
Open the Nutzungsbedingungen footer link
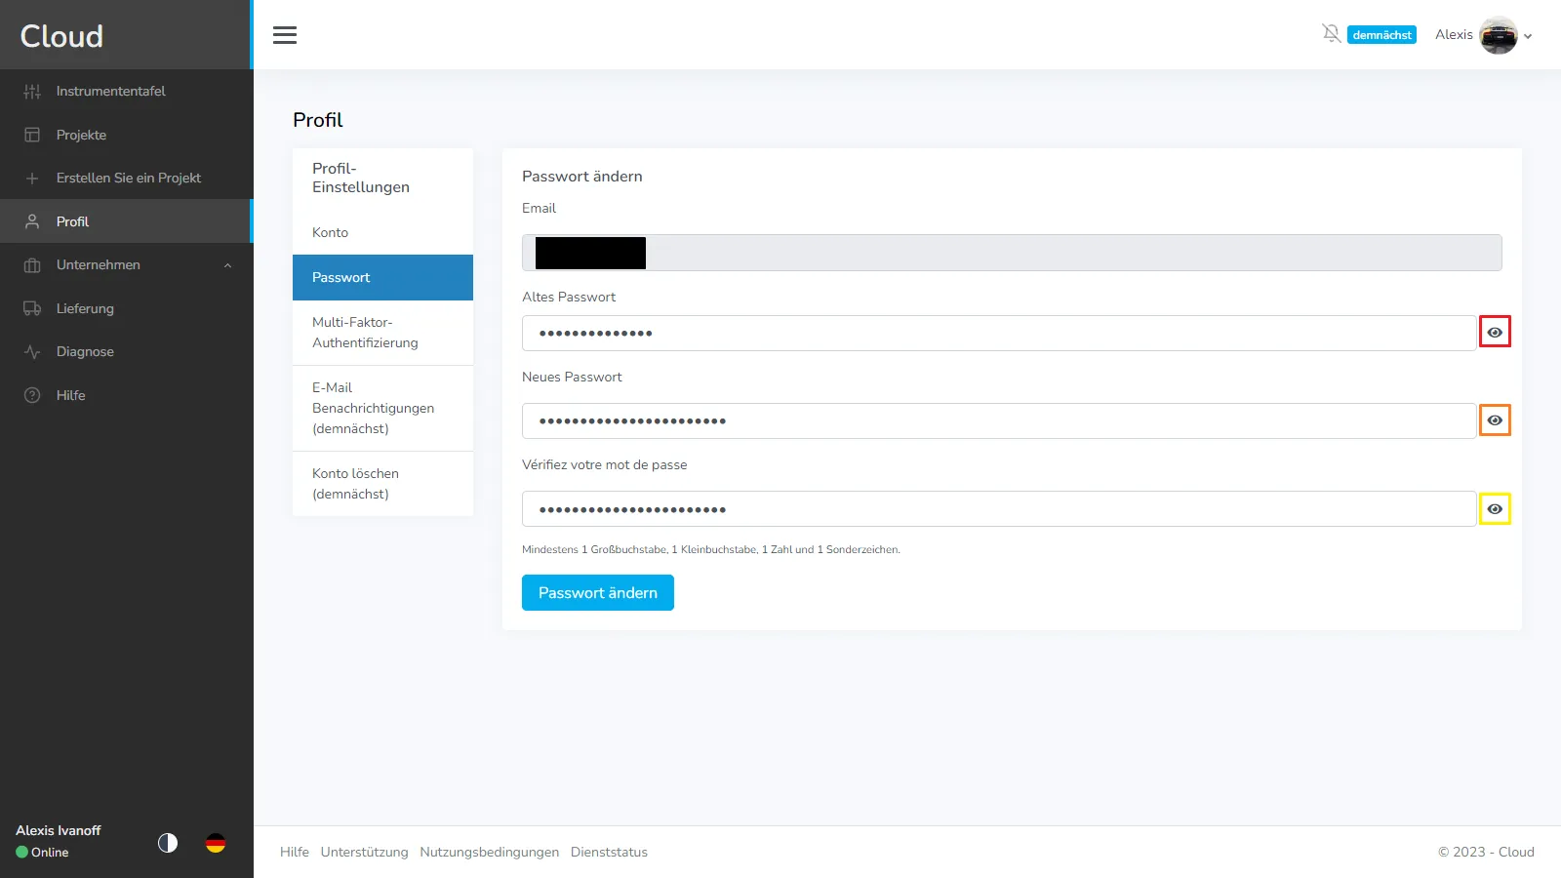[489, 852]
